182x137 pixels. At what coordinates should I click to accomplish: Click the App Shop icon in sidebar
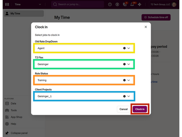7,117
